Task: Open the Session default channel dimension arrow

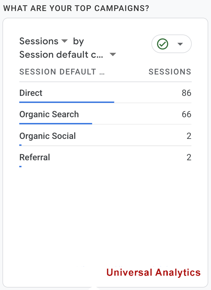Action: (x=113, y=55)
